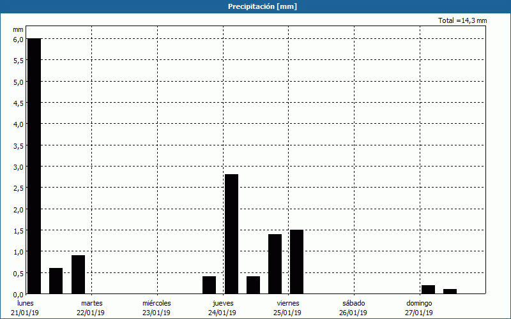The height and width of the screenshot is (319, 511).
Task: Click the 4,0 y-axis value
Action: click(19, 124)
